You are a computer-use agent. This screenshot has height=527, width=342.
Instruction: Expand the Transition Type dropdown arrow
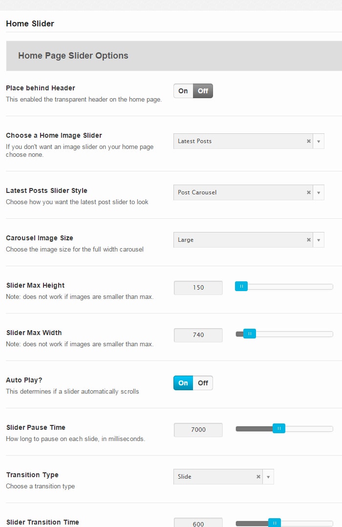click(268, 477)
